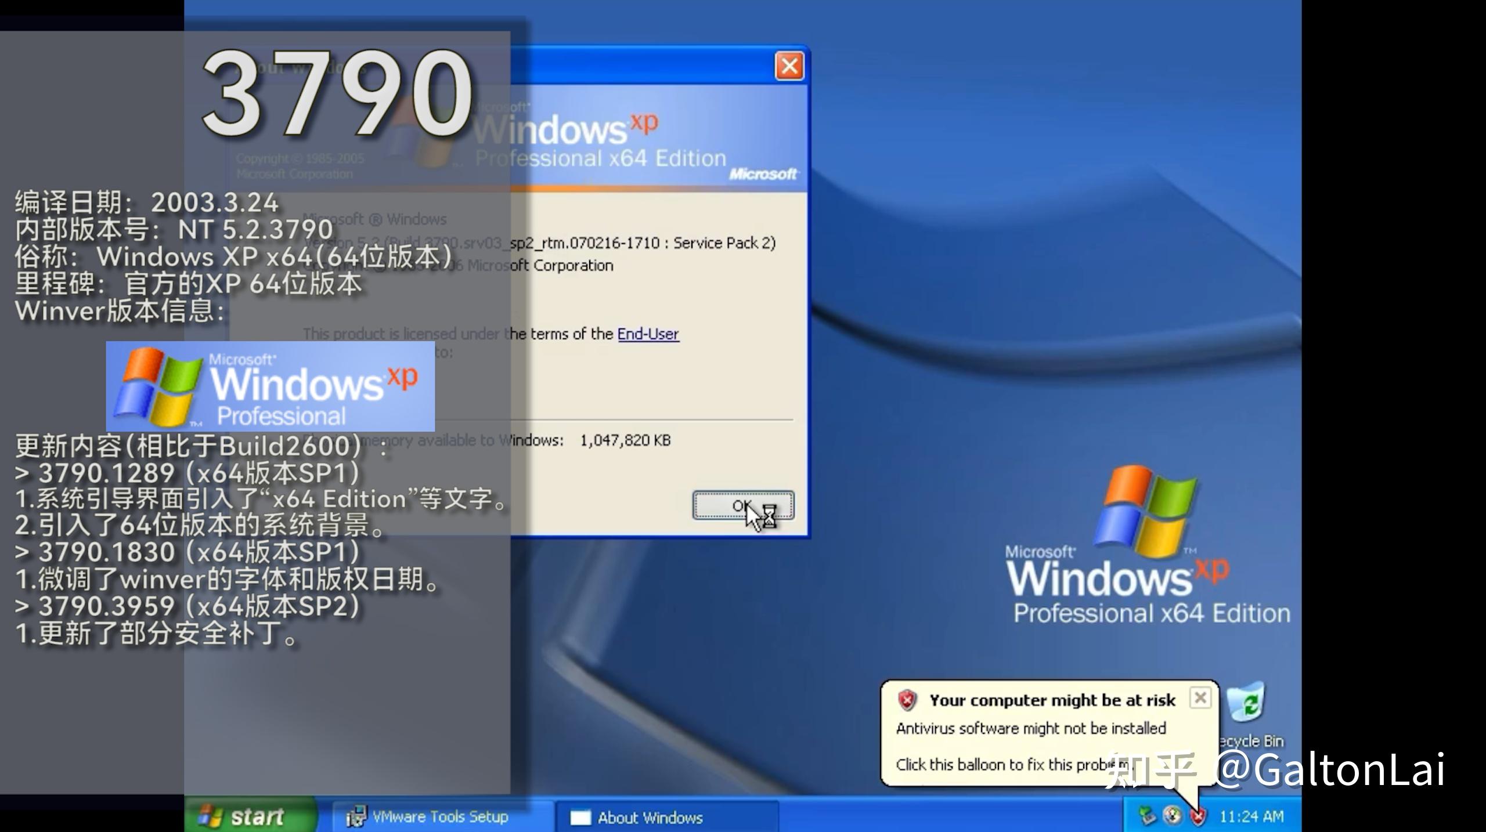
Task: Click the round installer tray icon
Action: (x=1173, y=816)
